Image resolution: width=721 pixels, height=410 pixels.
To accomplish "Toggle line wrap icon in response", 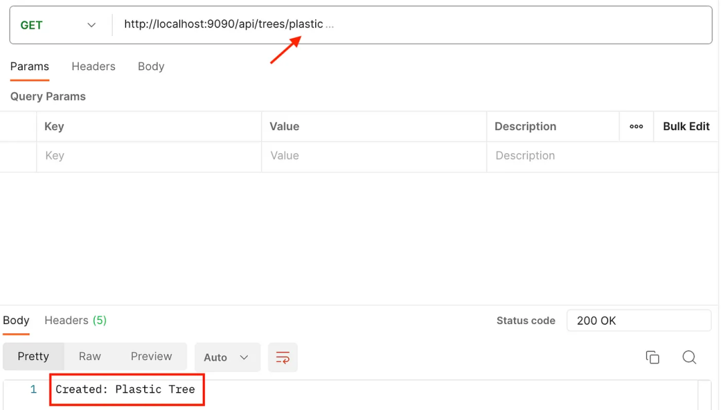I will pyautogui.click(x=283, y=357).
